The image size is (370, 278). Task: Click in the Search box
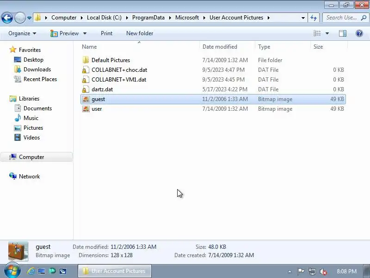click(x=341, y=18)
